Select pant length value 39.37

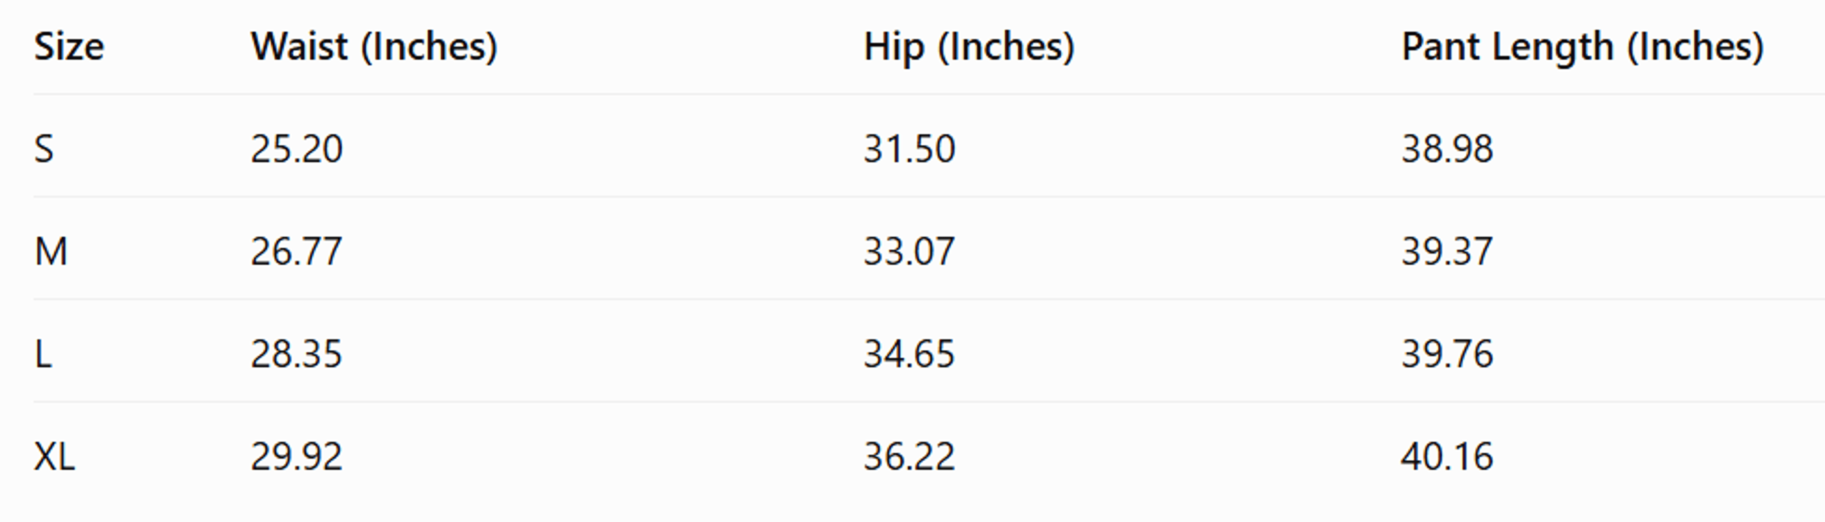click(x=1447, y=252)
